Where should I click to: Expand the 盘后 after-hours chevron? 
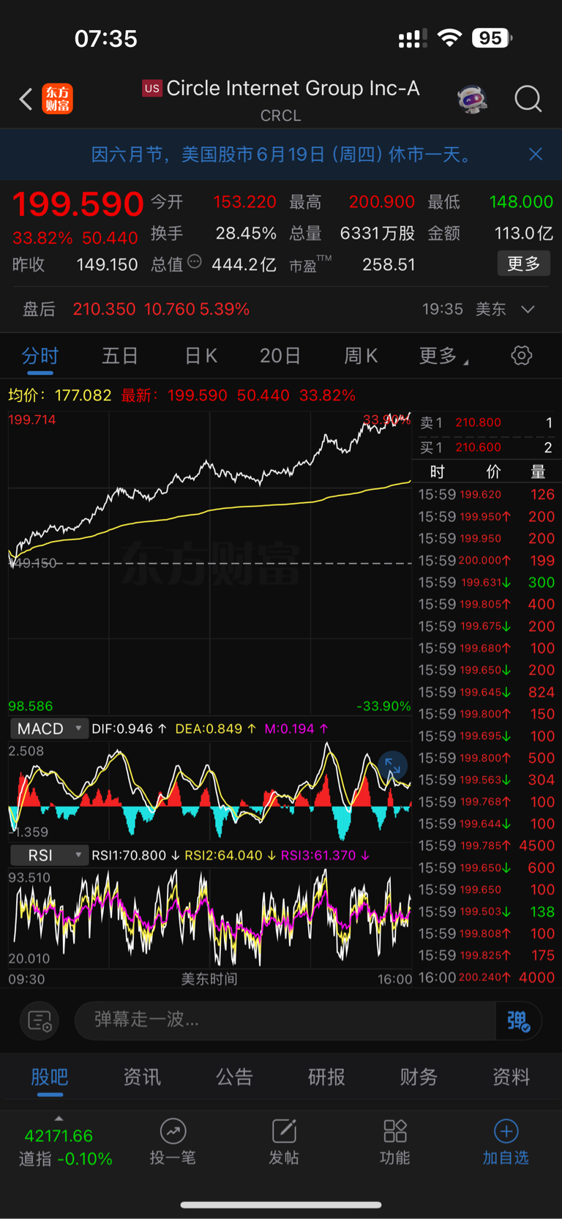coord(528,309)
